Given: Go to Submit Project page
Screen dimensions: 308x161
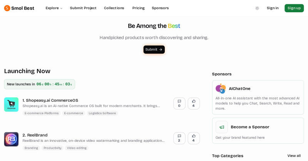Looking at the screenshot, I should pos(83,8).
